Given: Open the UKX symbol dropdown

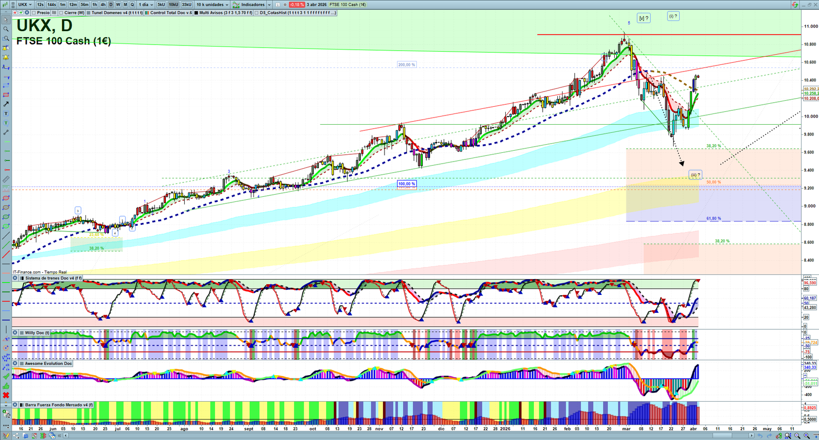Looking at the screenshot, I should tap(25, 5).
